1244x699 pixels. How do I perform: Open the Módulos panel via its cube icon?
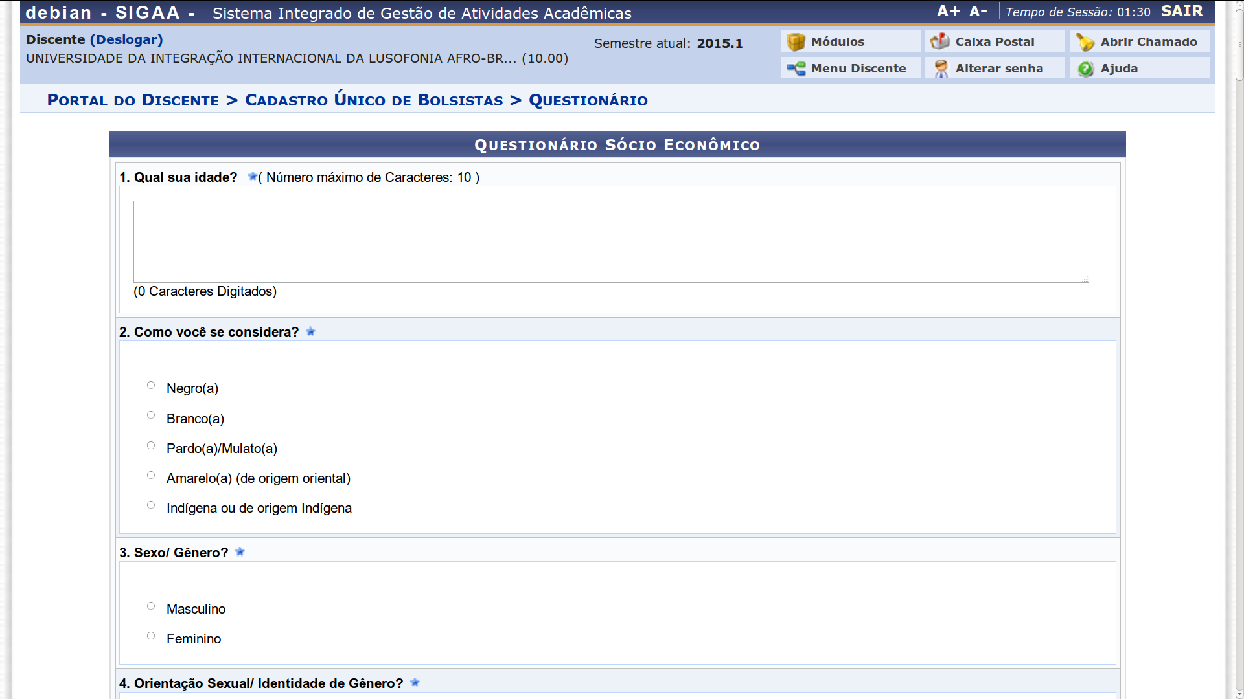pos(795,41)
